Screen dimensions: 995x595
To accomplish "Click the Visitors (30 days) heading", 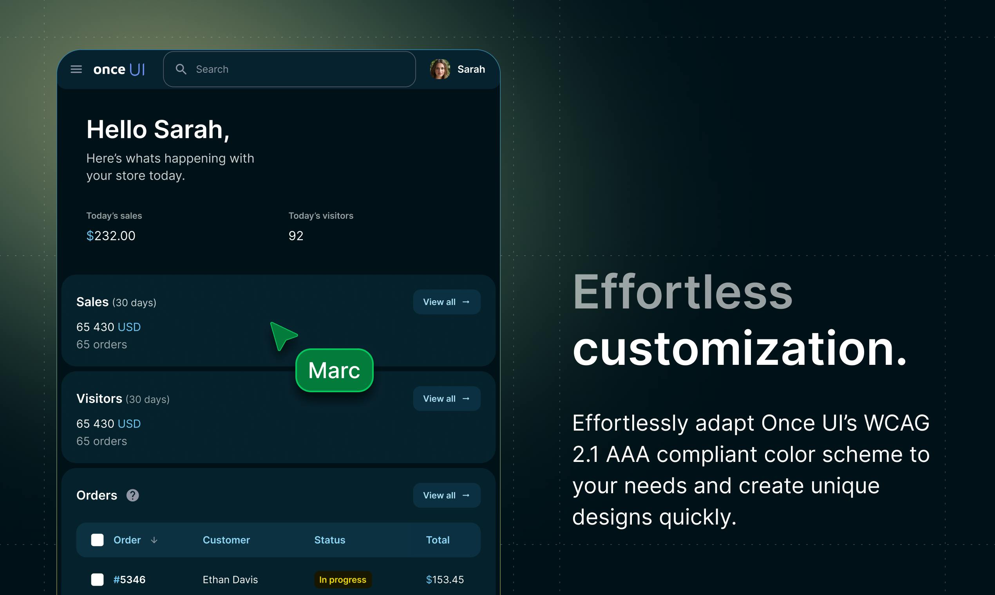I will pos(123,398).
